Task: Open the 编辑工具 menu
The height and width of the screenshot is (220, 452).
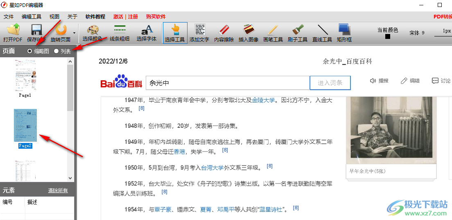Action: pyautogui.click(x=32, y=17)
